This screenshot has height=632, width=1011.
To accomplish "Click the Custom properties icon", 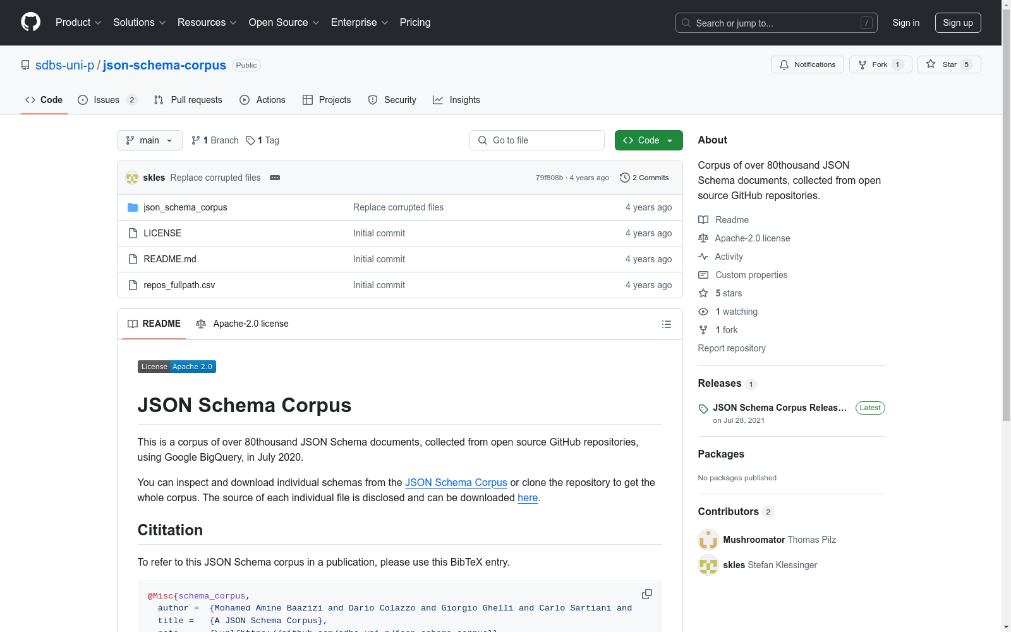I will pos(703,275).
